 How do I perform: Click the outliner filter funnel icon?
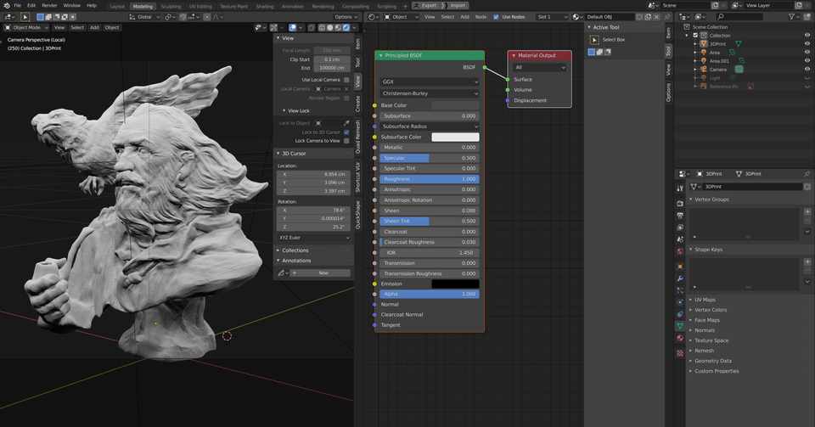point(791,17)
